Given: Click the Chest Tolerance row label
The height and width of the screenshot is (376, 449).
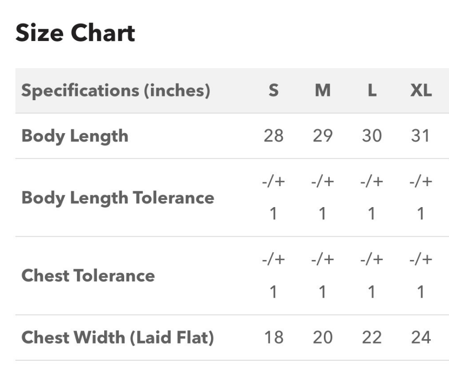Looking at the screenshot, I should click(88, 276).
